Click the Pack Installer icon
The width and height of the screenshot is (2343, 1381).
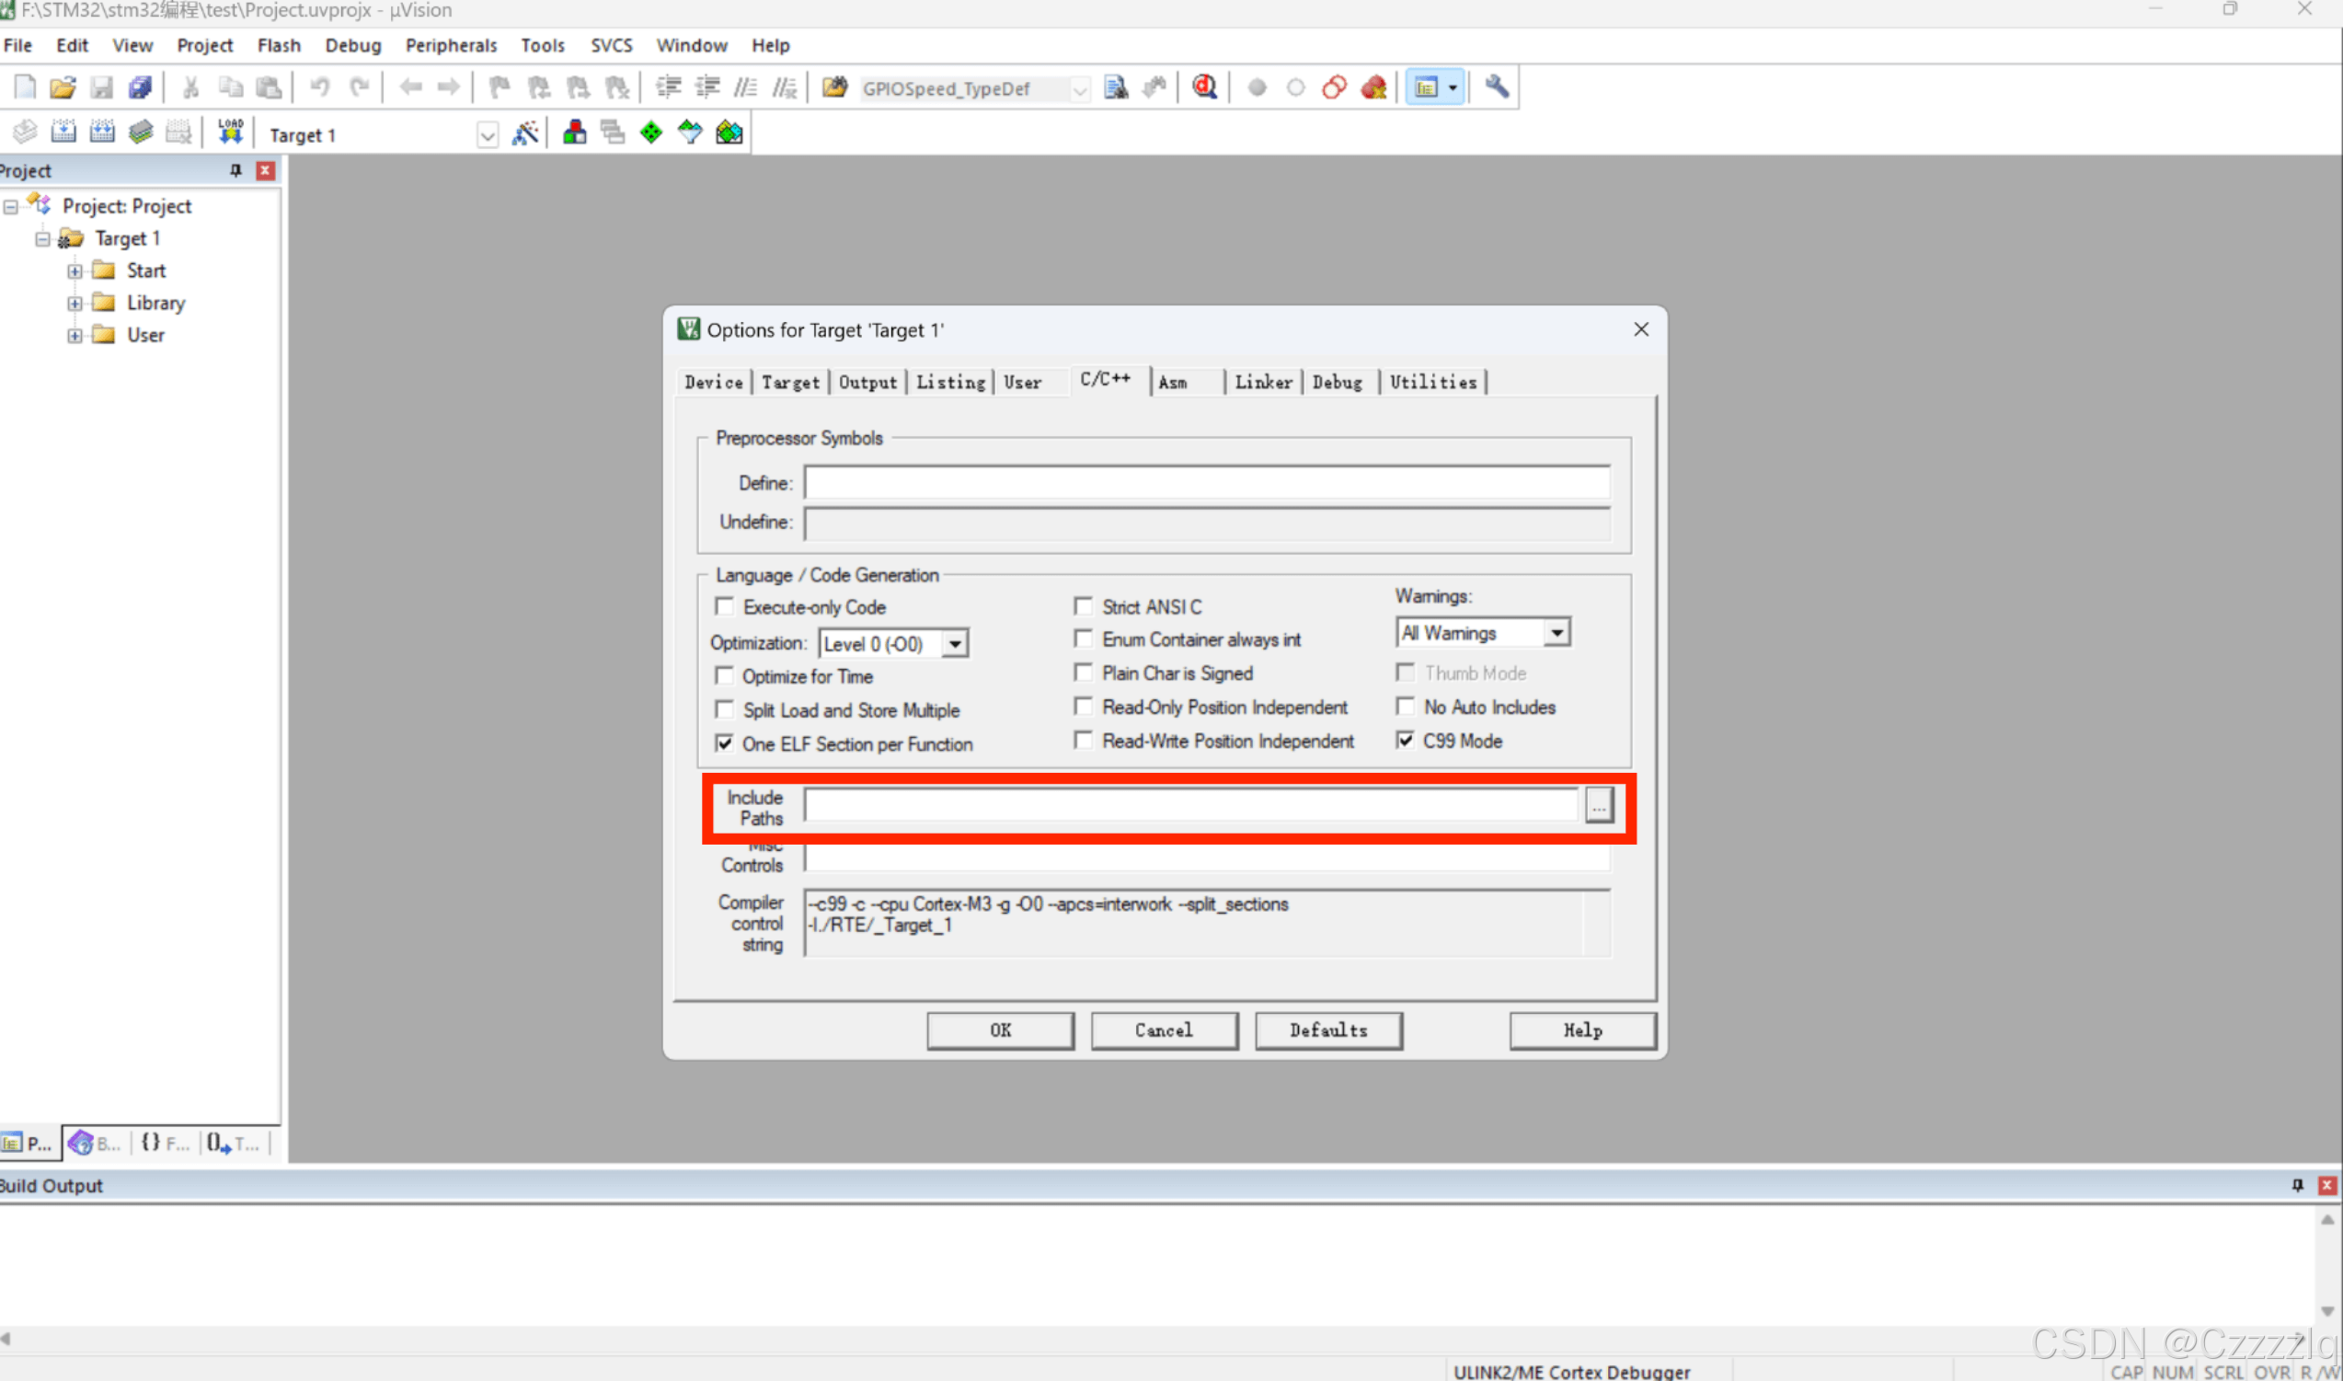pyautogui.click(x=729, y=133)
